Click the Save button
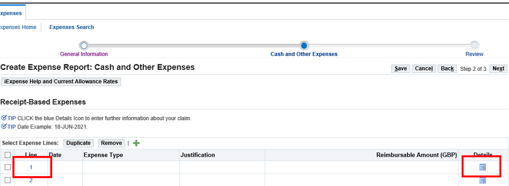Screen dimensions: 509x186 (401, 69)
